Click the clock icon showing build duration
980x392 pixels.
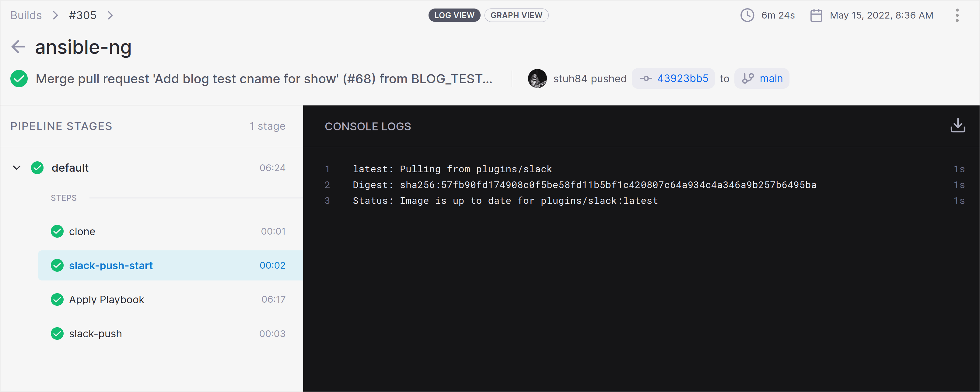tap(747, 15)
